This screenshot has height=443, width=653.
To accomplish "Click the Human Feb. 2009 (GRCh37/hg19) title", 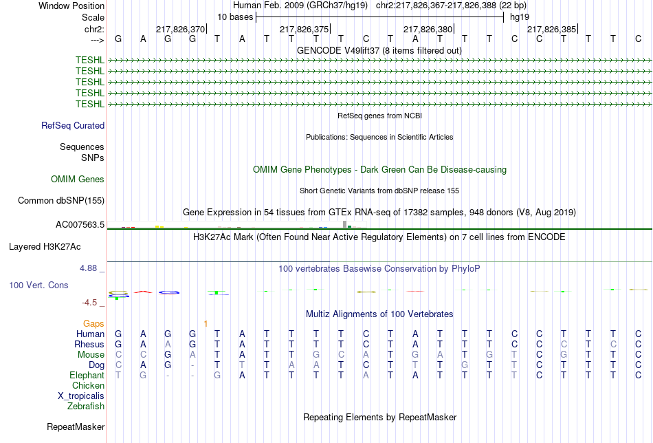I will [x=300, y=6].
